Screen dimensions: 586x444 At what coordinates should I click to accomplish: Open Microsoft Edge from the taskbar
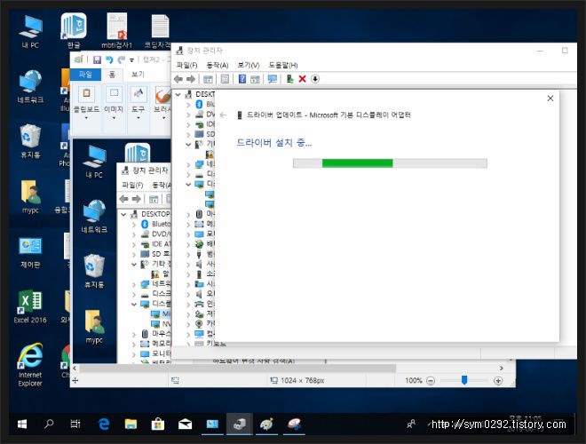104,424
